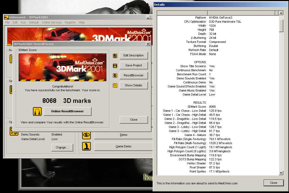Open the ResultBrowser button

[x=134, y=75]
